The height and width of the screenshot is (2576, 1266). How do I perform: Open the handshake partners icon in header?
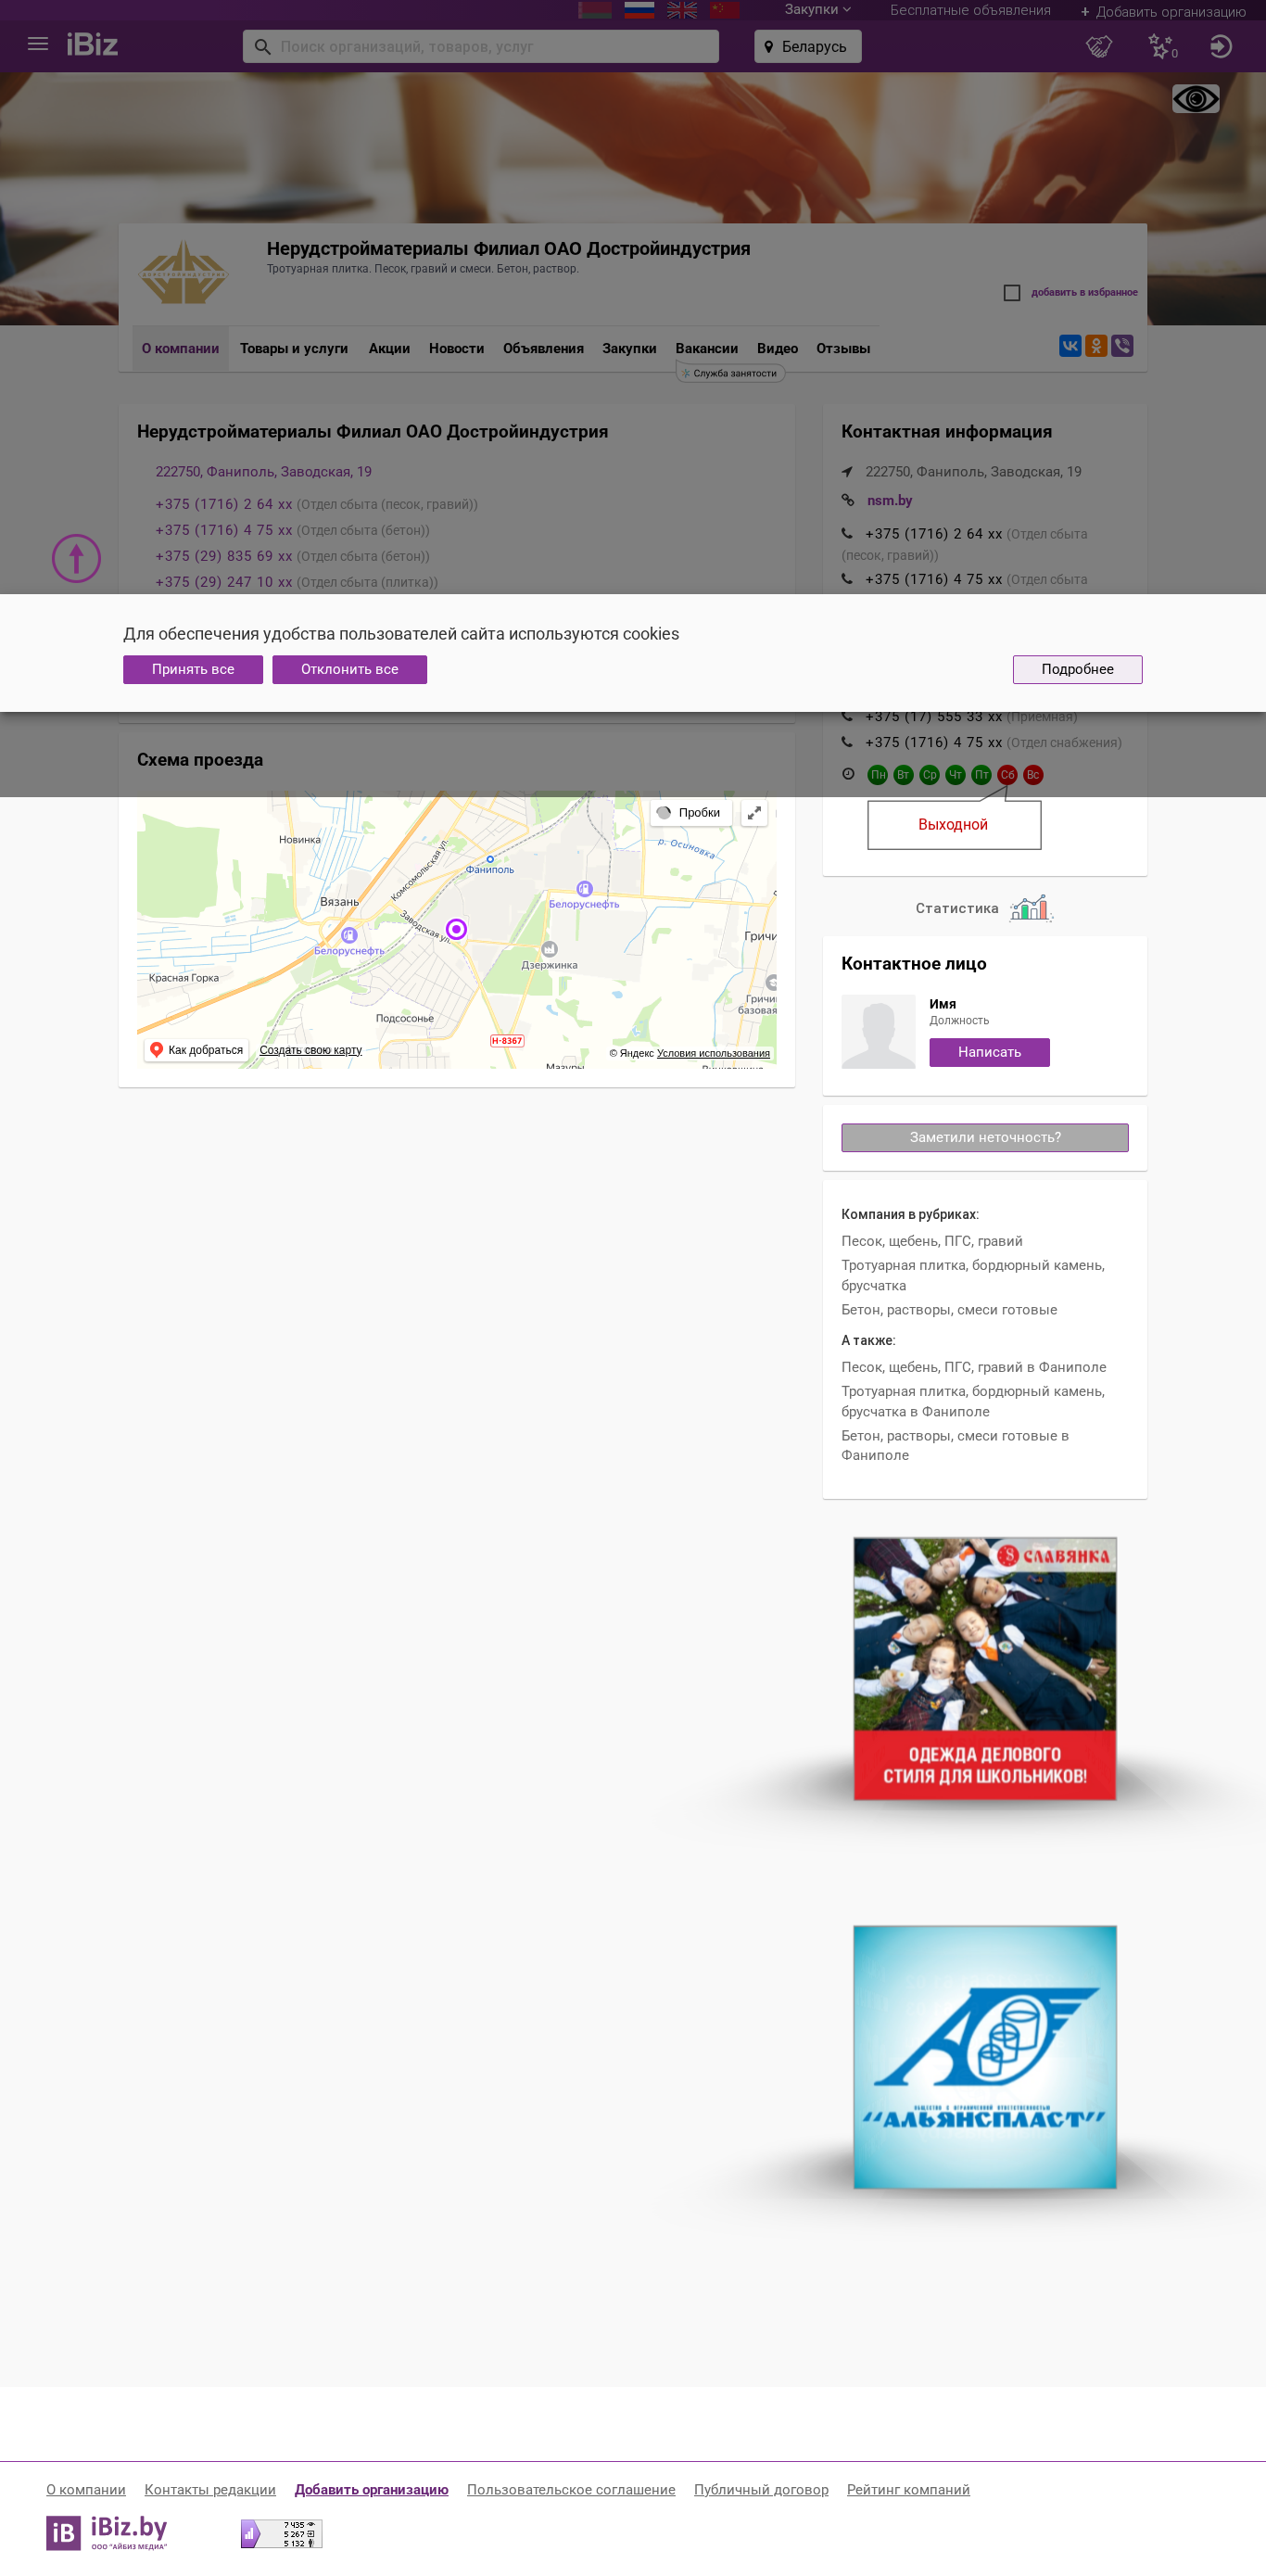click(1099, 46)
